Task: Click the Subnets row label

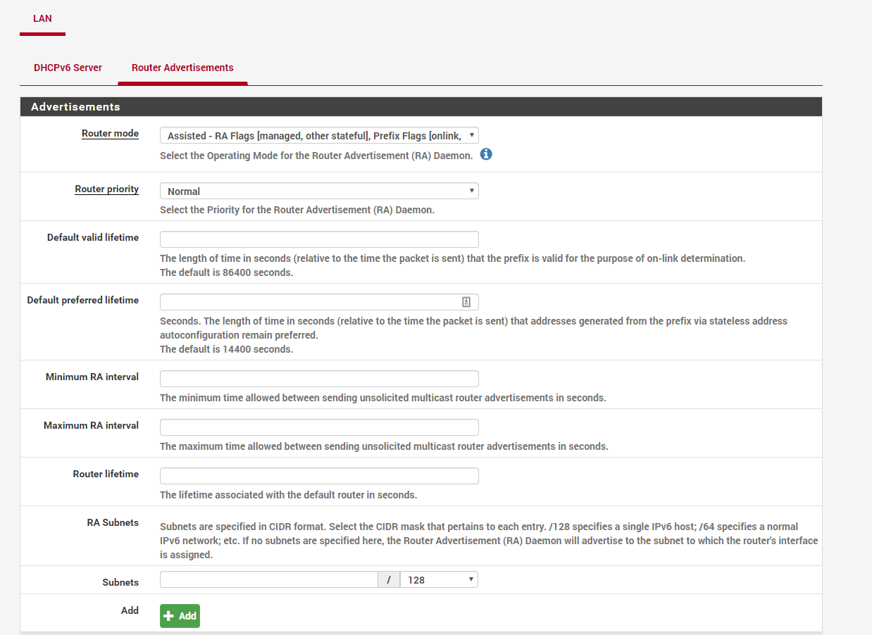Action: (x=120, y=582)
